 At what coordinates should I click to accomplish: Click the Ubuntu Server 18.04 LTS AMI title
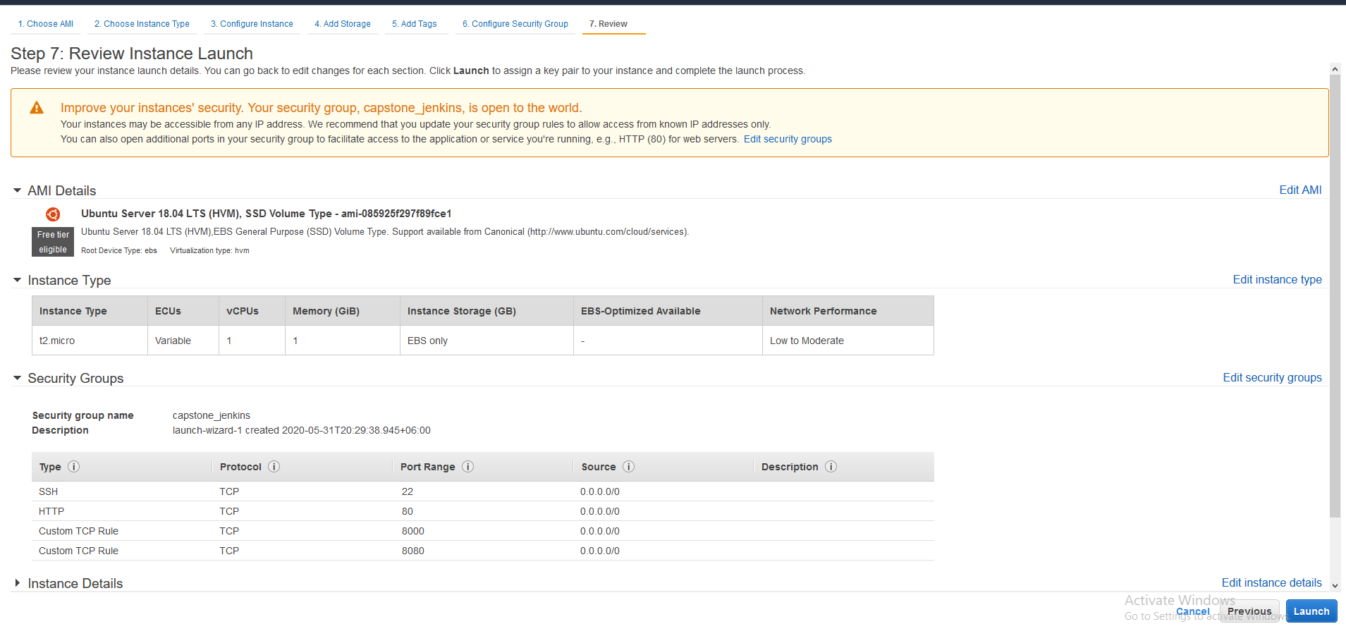(x=266, y=214)
